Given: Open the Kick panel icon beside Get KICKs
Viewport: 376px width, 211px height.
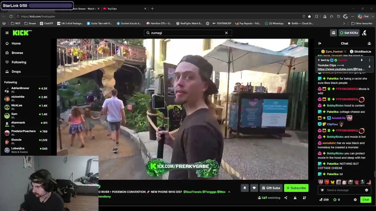Looking at the screenshot, I should point(333,33).
